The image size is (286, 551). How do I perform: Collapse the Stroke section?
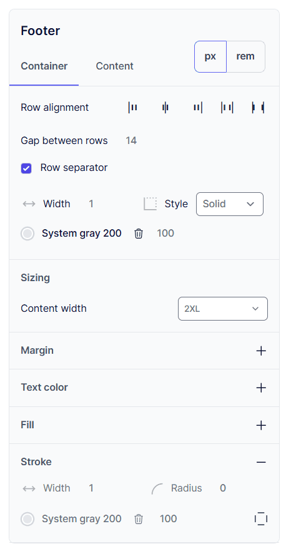261,462
